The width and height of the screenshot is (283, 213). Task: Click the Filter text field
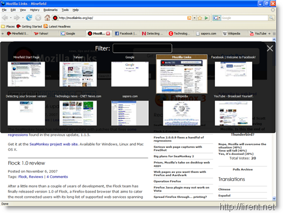click(x=142, y=48)
